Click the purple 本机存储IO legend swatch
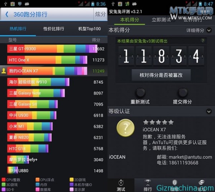The image size is (215, 192). [72, 184]
